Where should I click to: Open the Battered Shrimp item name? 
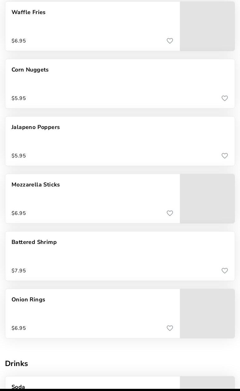coord(34,242)
